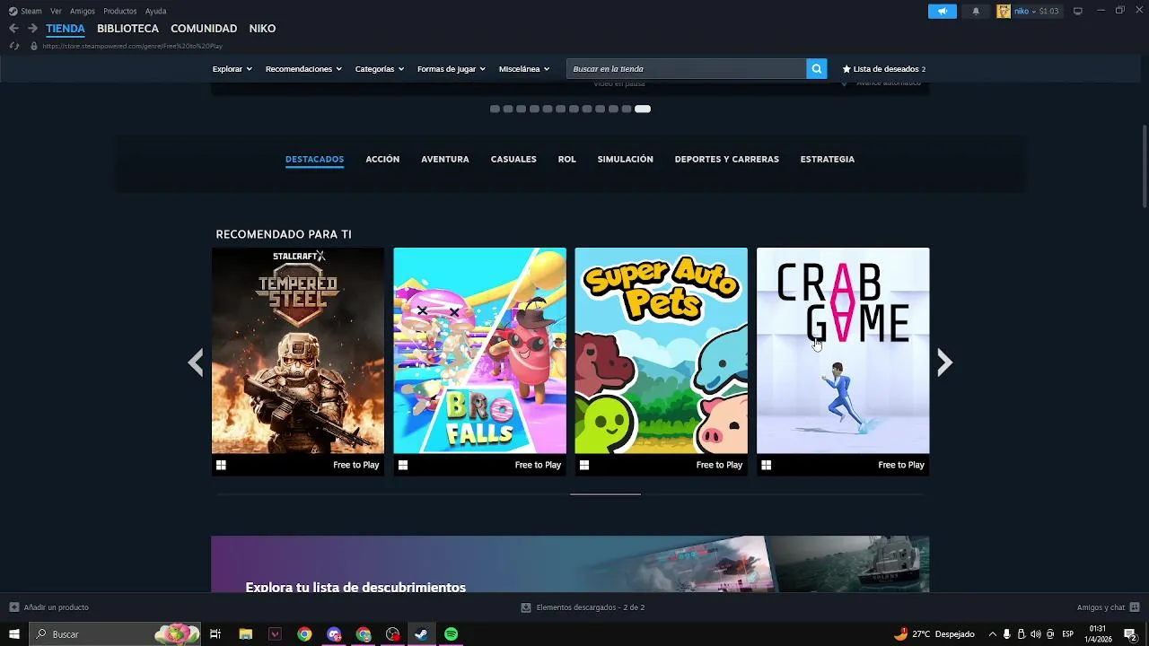The height and width of the screenshot is (646, 1149).
Task: Open Task View in the taskbar
Action: point(215,634)
